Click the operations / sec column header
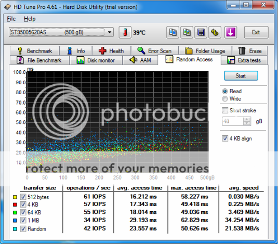Image resolution: width=278 pixels, height=244 pixels. (88, 188)
